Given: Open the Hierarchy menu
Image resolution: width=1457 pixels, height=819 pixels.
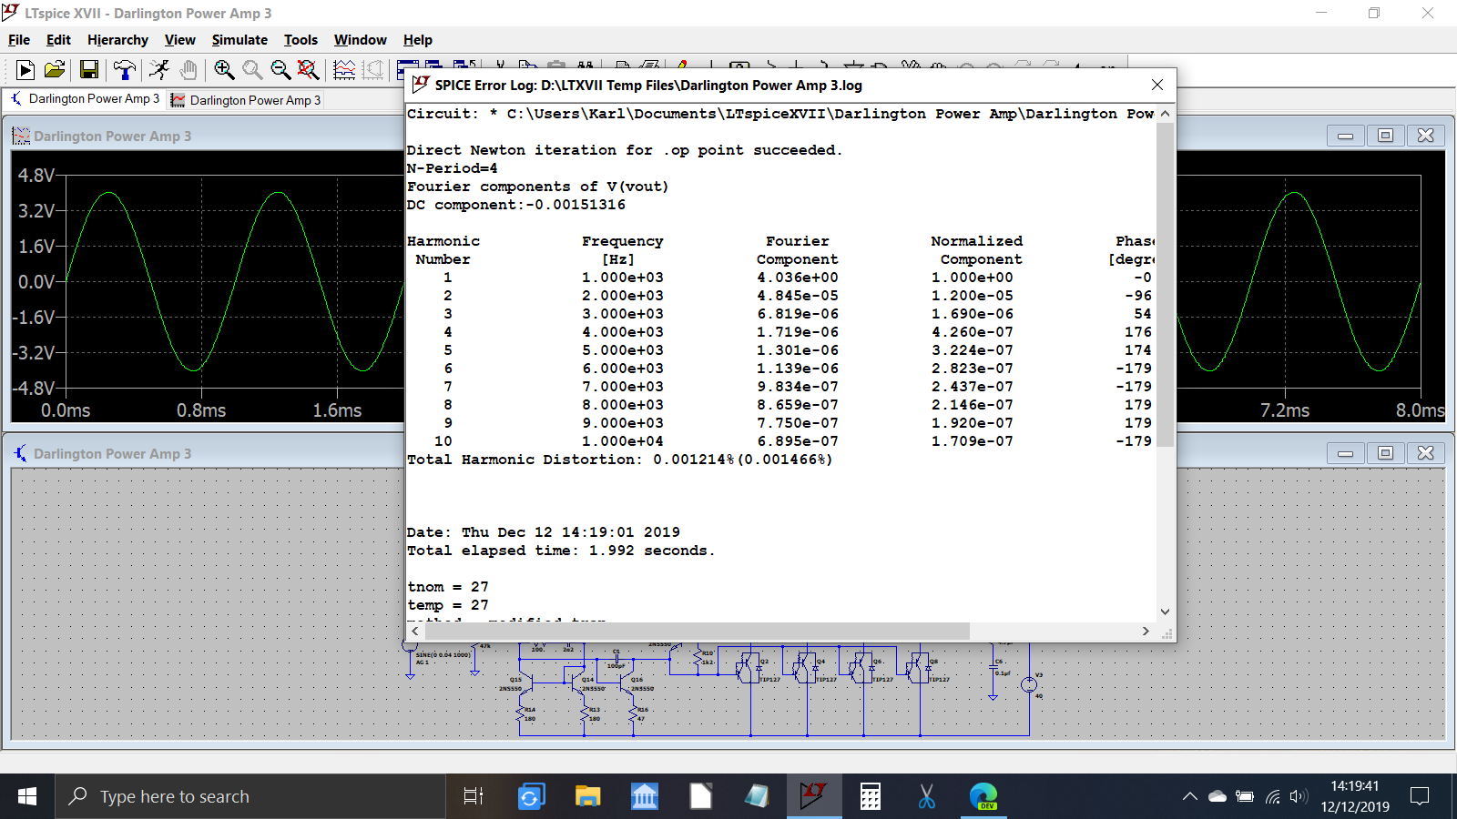Looking at the screenshot, I should 117,40.
